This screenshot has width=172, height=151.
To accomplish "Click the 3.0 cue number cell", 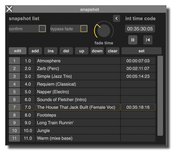I will click(x=28, y=76).
